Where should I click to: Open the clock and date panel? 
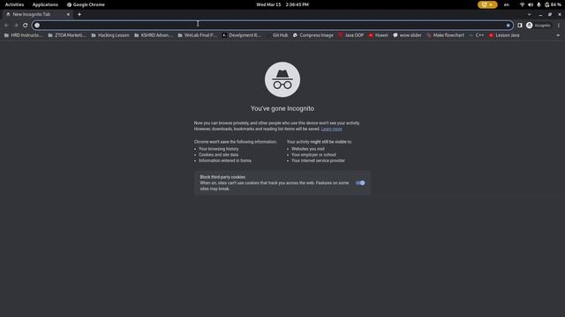tap(282, 4)
